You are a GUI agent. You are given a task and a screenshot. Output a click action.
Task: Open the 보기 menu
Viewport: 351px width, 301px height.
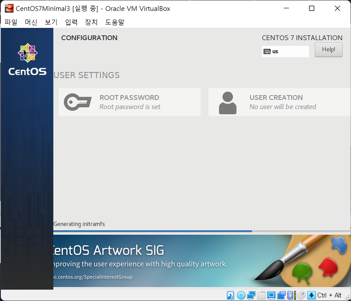click(51, 22)
